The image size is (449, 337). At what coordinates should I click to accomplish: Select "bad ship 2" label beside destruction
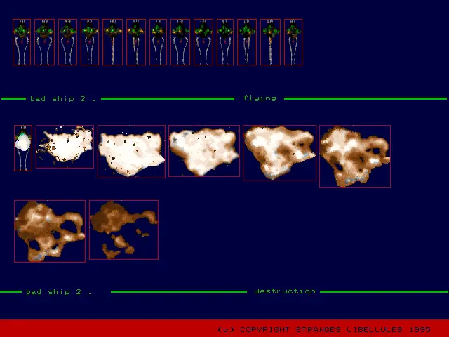(59, 291)
